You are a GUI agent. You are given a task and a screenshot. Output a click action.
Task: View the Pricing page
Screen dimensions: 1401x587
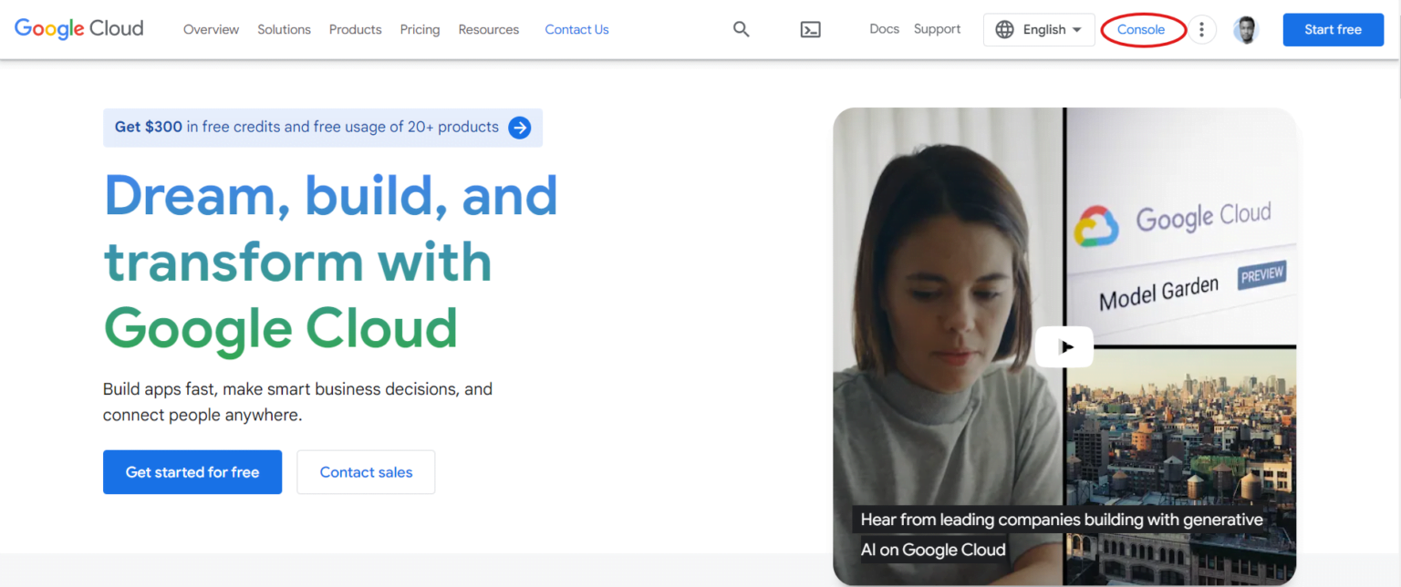420,29
